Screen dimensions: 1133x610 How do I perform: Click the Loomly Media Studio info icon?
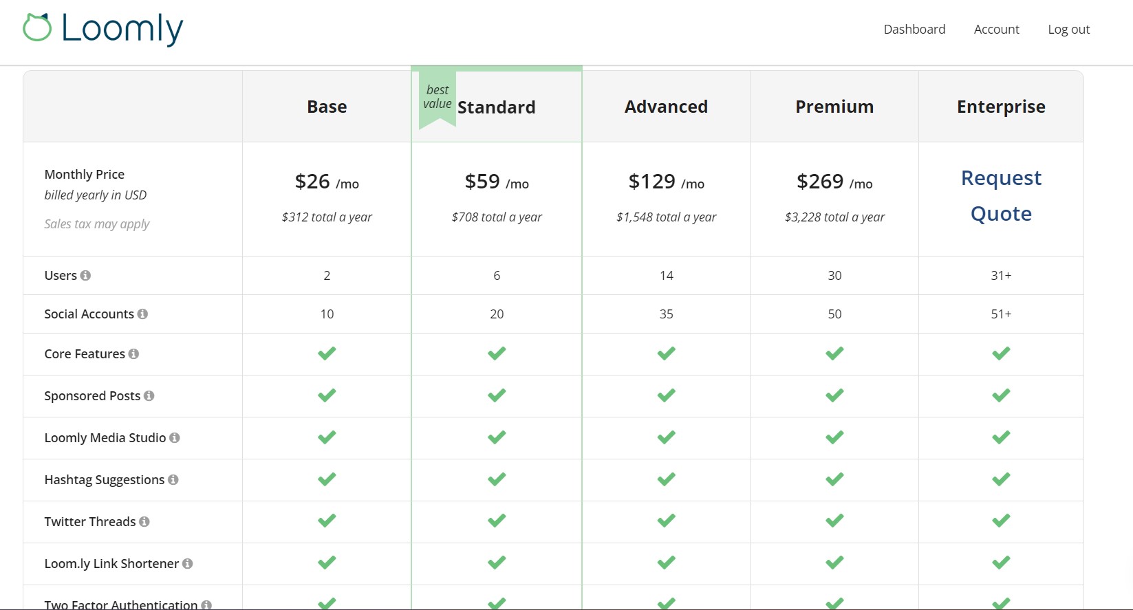(x=175, y=437)
